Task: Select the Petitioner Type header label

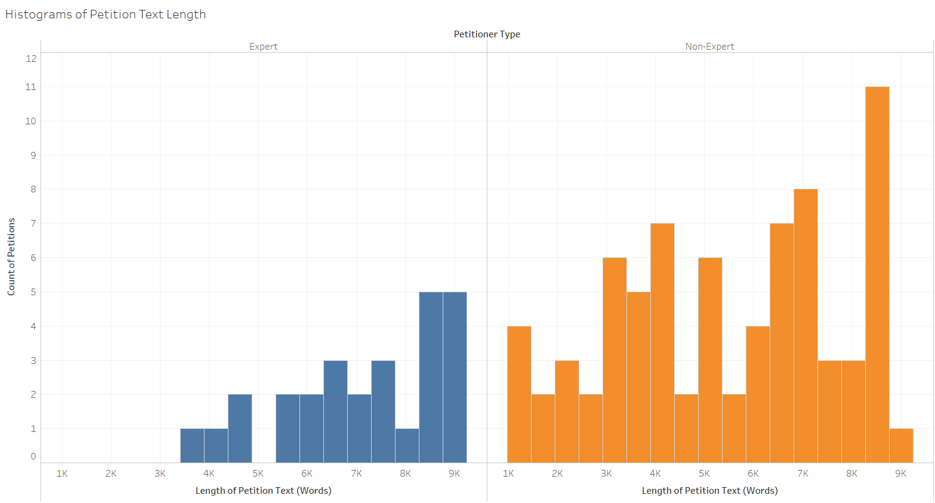Action: 487,34
